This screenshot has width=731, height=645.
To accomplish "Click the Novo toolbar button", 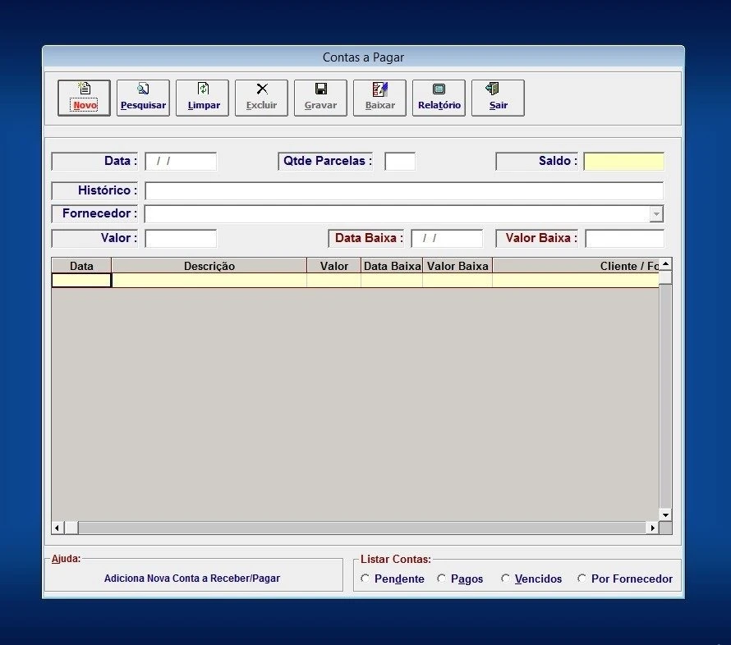I will (84, 98).
